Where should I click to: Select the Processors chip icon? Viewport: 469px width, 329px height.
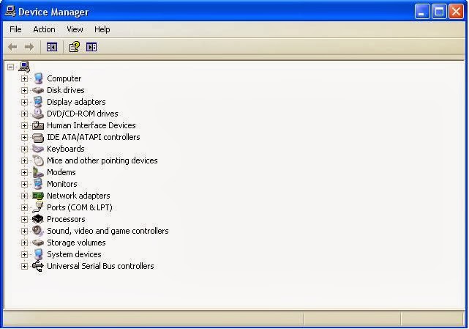(38, 219)
